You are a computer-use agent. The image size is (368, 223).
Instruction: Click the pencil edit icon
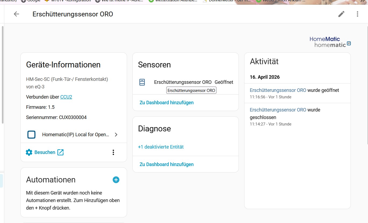[x=341, y=14]
